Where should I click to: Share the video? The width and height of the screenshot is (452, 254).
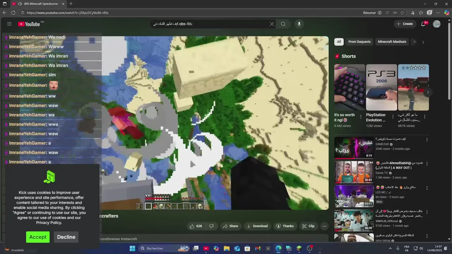pos(230,226)
